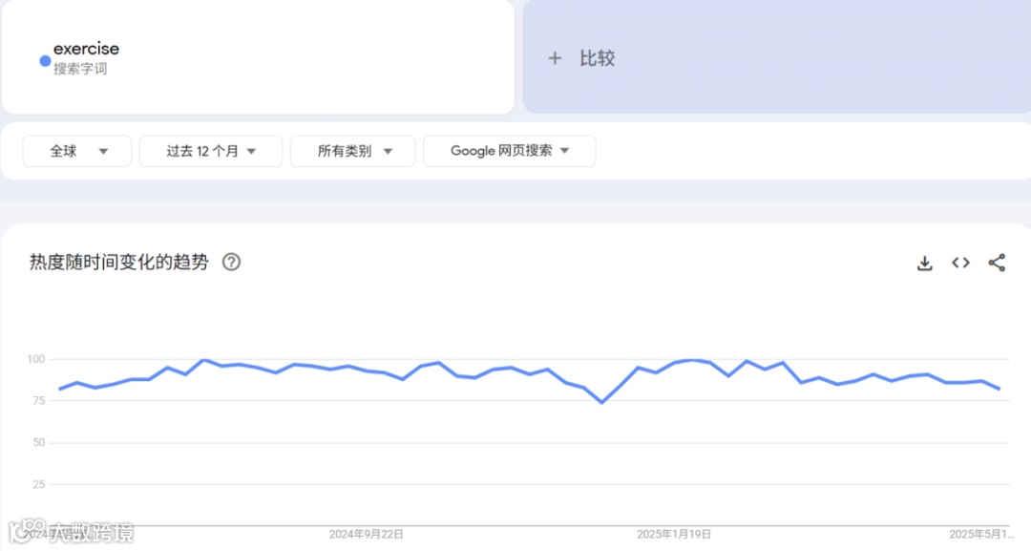Click the 2024年9月22日 x-axis date label
This screenshot has height=551, width=1031.
367,535
